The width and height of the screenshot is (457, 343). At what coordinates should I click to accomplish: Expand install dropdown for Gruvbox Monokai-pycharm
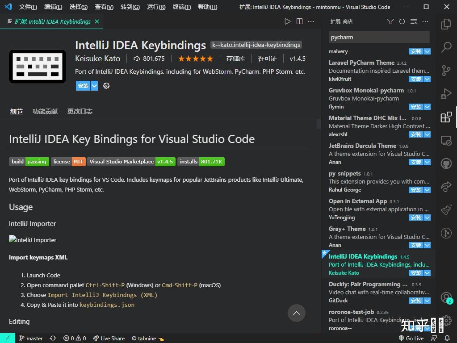tap(427, 107)
